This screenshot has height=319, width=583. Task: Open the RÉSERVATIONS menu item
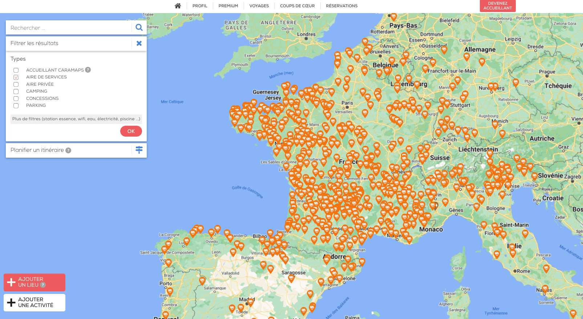342,6
